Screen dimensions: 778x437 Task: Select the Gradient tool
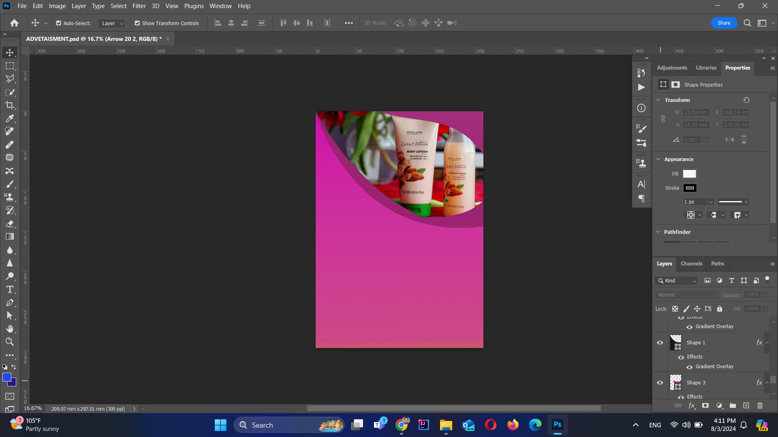coord(10,237)
